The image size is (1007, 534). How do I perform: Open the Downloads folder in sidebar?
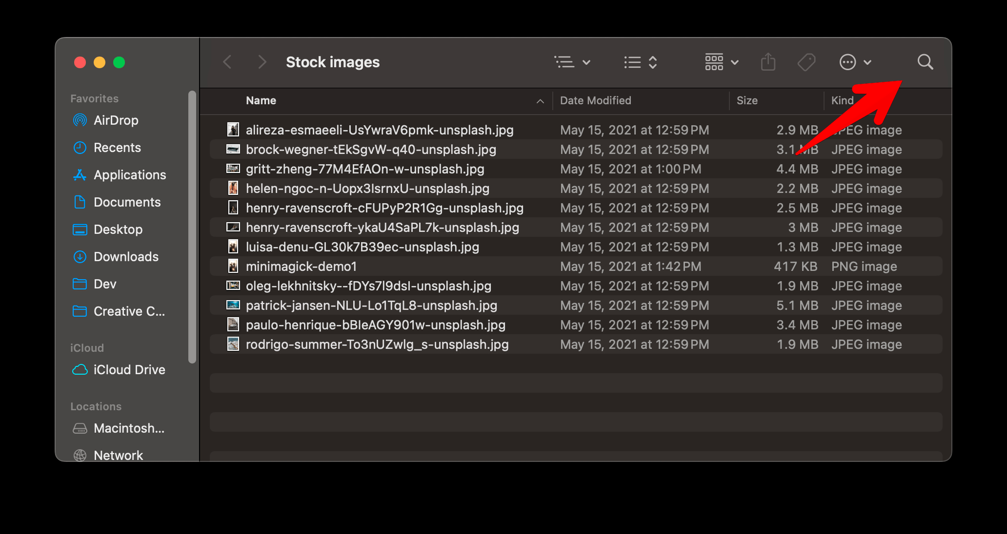click(x=126, y=257)
